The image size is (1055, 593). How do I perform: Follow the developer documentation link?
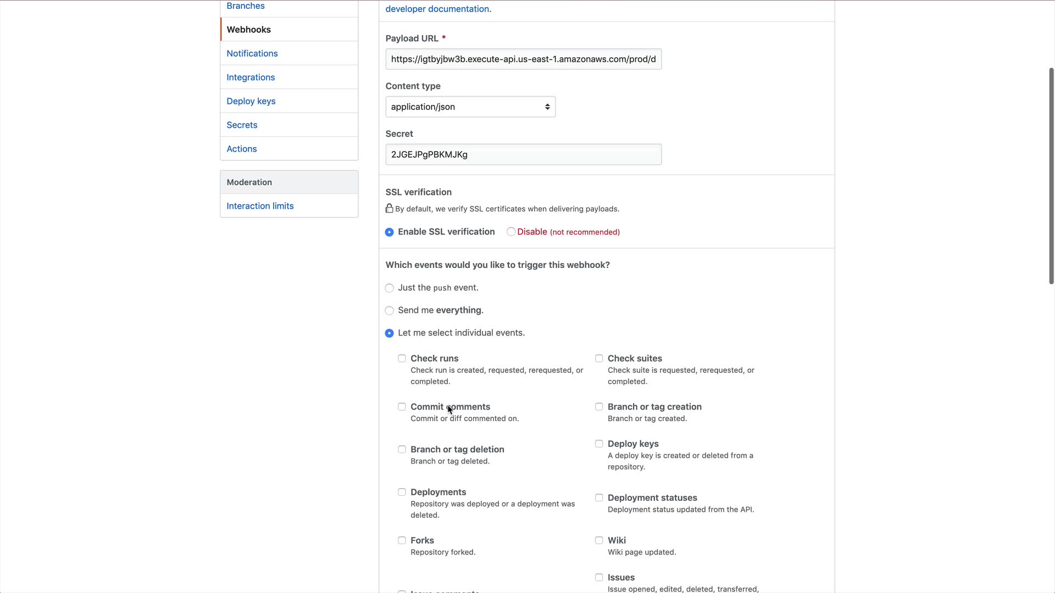437,9
